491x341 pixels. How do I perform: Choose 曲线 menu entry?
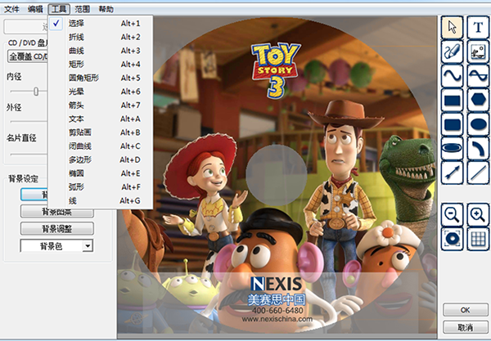pos(100,51)
